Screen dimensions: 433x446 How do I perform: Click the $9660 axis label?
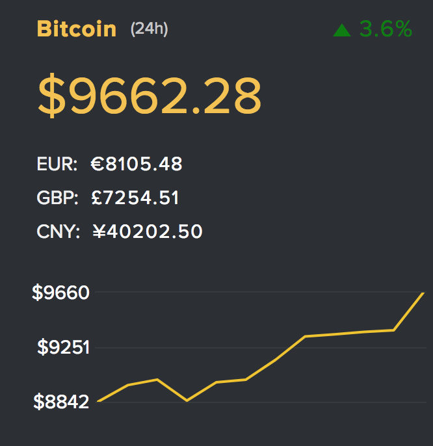pos(60,293)
